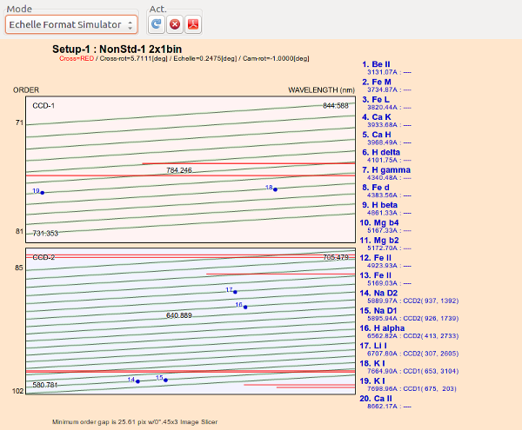
Task: Click the 'Setup-1 : NonStd-1 2x1bin' title
Action: (117, 50)
